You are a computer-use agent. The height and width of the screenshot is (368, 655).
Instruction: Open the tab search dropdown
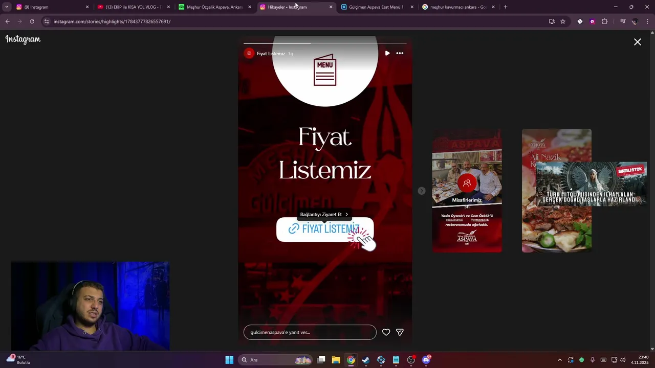[7, 7]
